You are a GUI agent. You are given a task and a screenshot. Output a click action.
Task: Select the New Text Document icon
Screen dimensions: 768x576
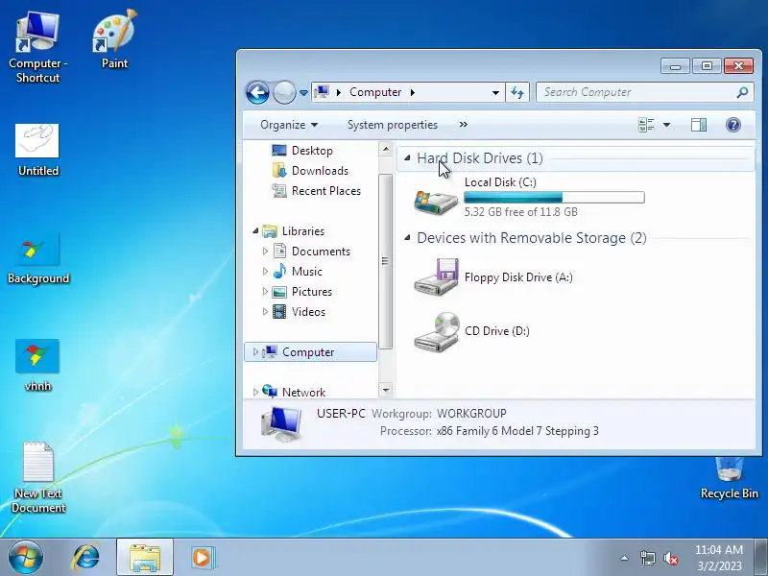pyautogui.click(x=37, y=477)
